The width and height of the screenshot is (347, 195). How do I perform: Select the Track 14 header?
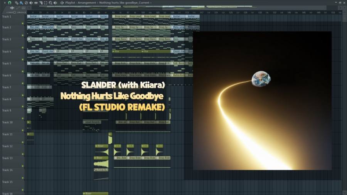pyautogui.click(x=13, y=173)
